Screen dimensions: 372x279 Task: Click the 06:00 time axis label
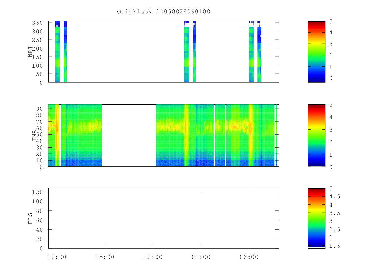249,257
